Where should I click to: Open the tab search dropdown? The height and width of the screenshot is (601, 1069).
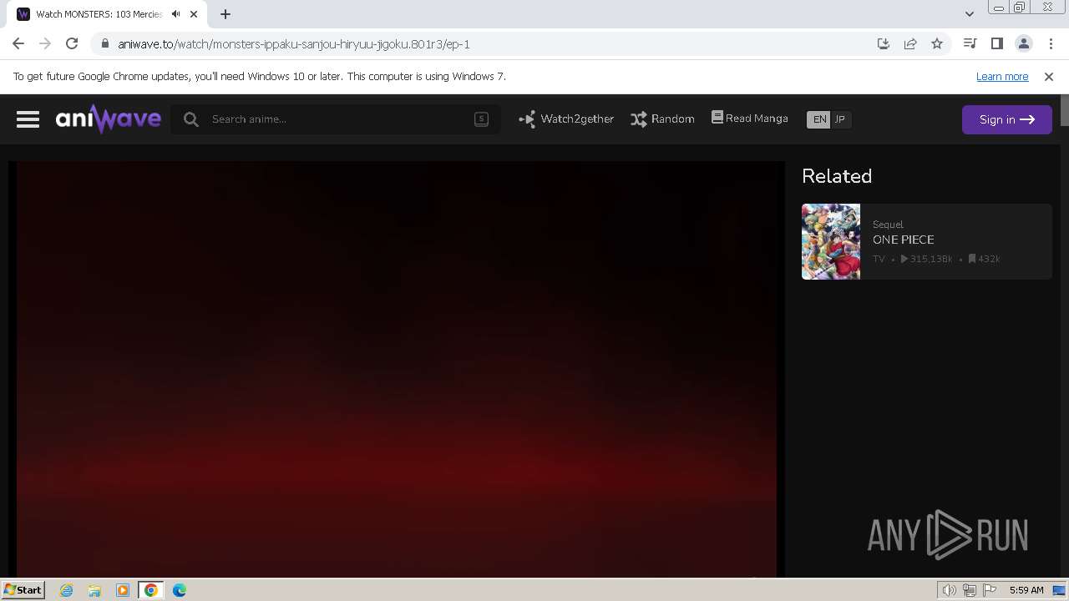969,14
